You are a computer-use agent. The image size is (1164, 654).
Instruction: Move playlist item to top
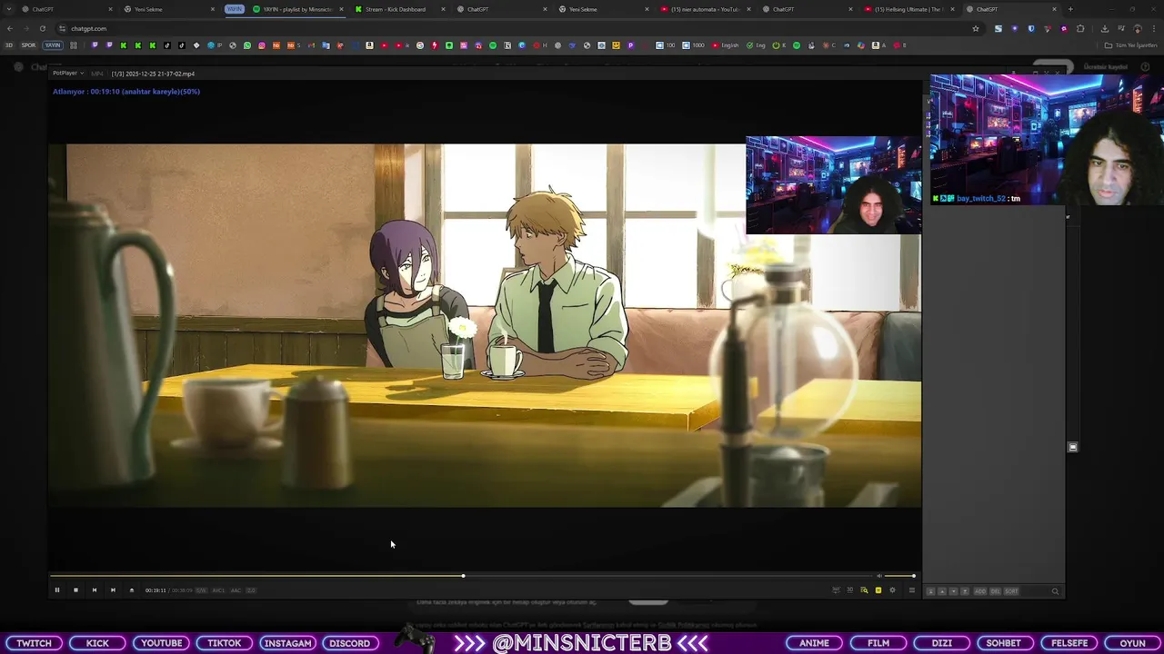click(930, 591)
